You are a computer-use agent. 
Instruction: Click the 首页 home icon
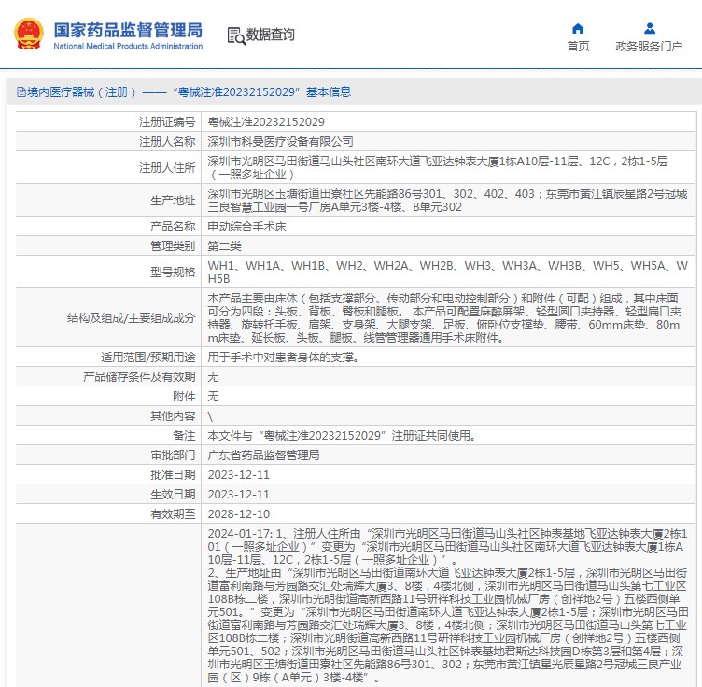coord(578,29)
